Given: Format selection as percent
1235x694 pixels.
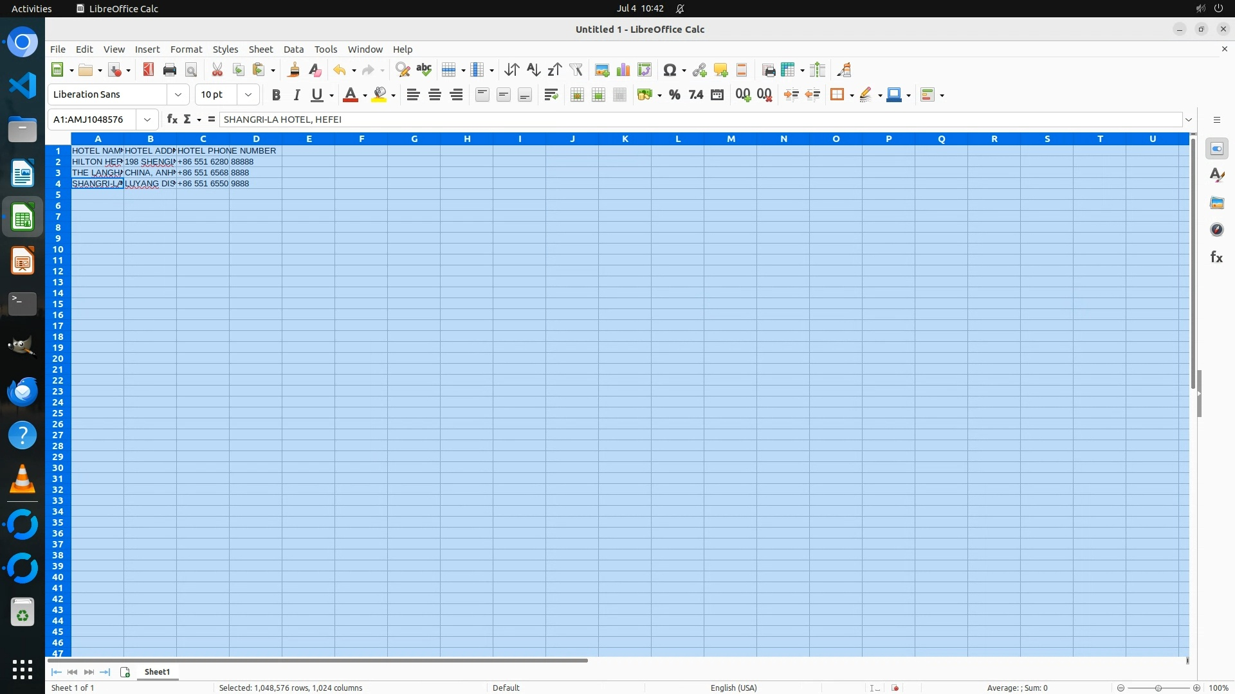Looking at the screenshot, I should (674, 95).
